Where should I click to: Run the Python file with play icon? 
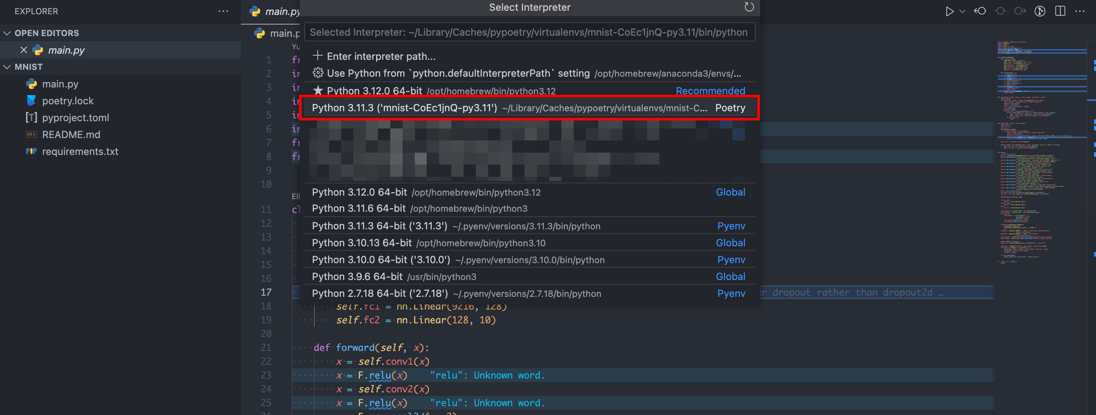tap(949, 12)
